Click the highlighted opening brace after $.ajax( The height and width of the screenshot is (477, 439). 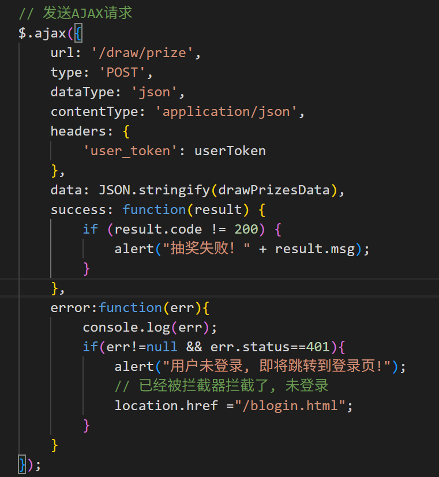click(78, 33)
